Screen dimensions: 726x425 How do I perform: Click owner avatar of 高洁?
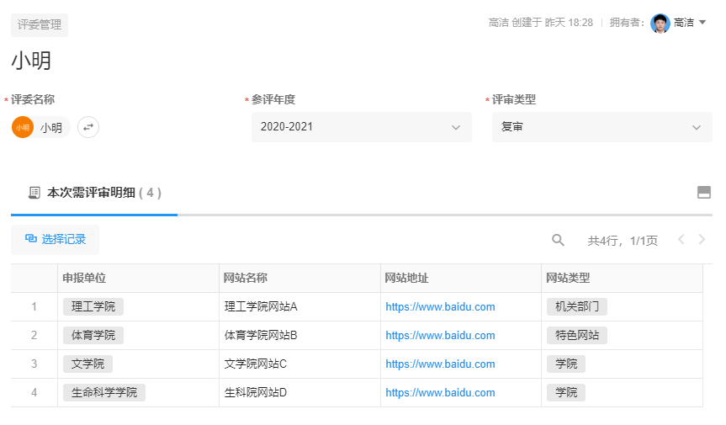click(660, 23)
